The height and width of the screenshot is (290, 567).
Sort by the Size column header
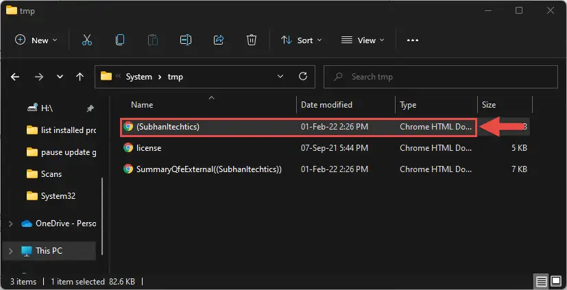[x=489, y=105]
